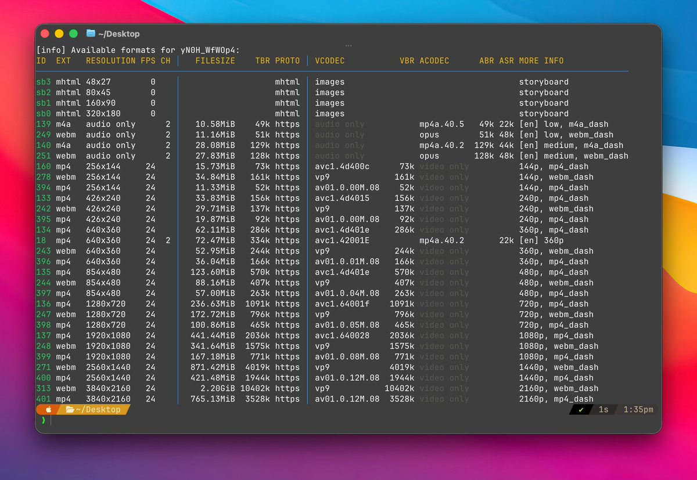Maximize the terminal with the green button
Viewport: 697px width, 480px height.
[x=73, y=34]
